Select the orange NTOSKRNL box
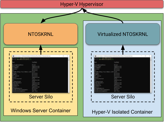This screenshot has height=122, width=164. [x=40, y=34]
